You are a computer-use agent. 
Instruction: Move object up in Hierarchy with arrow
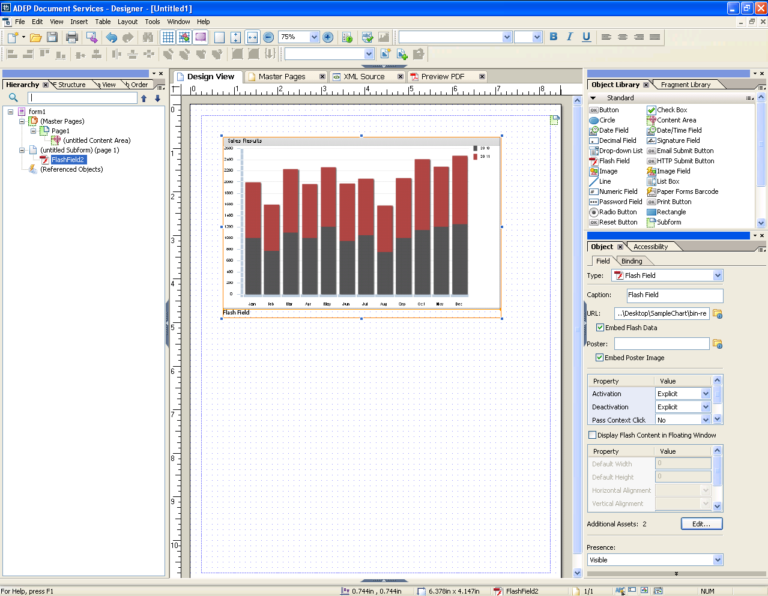pyautogui.click(x=144, y=98)
